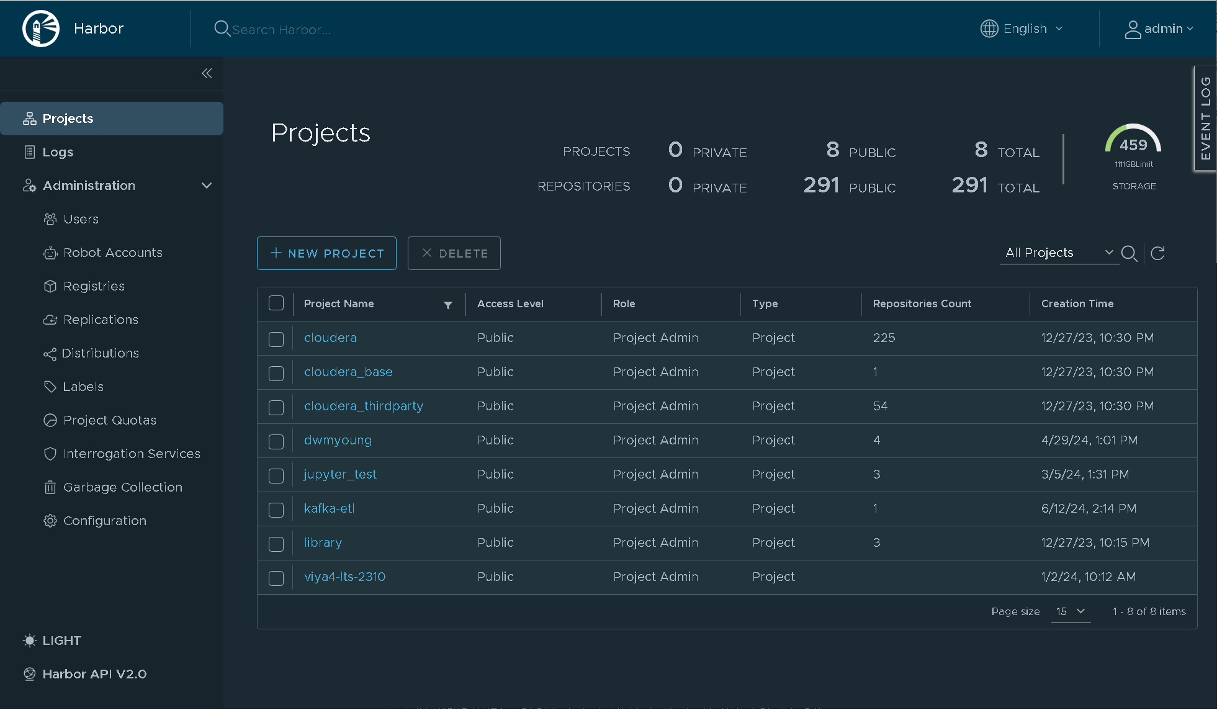Check the select-all projects checkbox

coord(276,304)
